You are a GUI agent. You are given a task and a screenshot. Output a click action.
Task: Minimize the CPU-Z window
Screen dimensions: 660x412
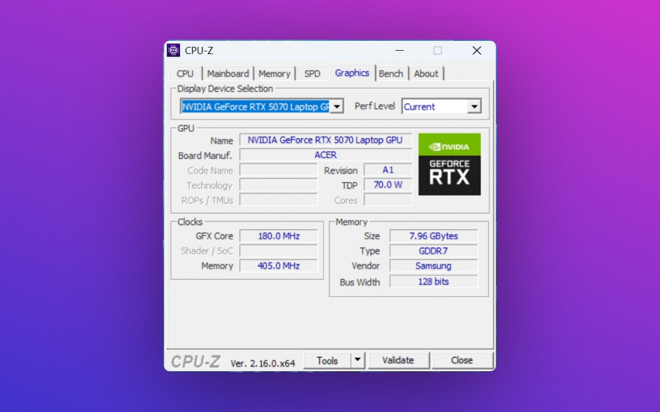click(x=399, y=51)
